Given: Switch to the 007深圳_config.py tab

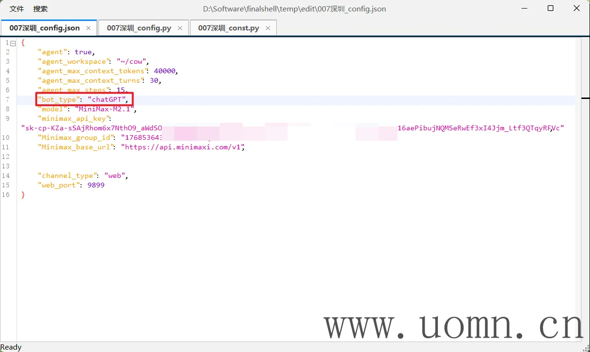Looking at the screenshot, I should 139,28.
